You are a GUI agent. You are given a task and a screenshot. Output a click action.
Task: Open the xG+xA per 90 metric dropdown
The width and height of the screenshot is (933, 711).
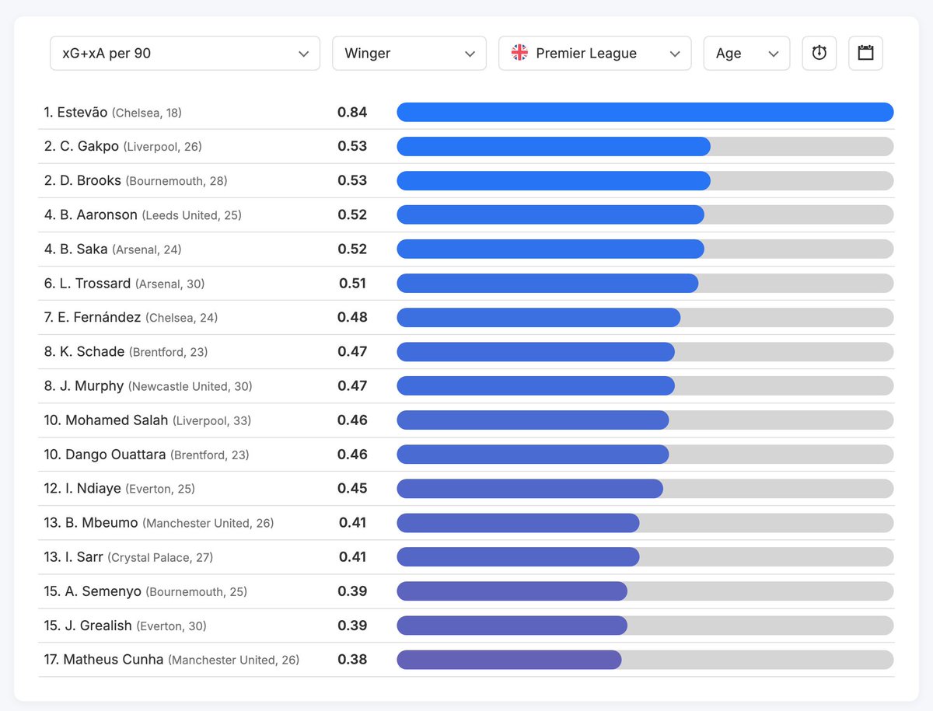pos(184,53)
